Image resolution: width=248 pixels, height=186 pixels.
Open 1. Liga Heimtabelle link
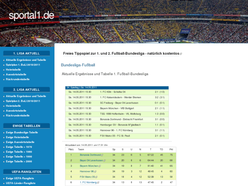pos(13,70)
